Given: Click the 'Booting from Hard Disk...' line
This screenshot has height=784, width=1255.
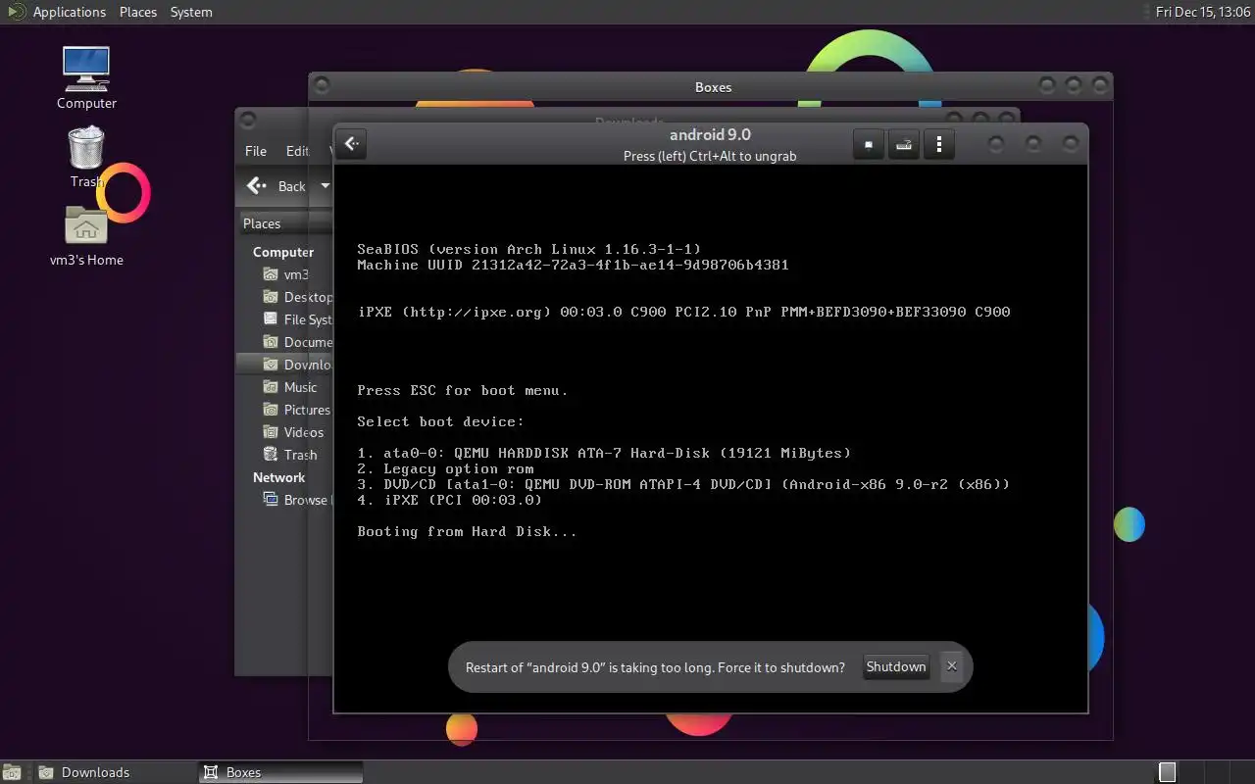Looking at the screenshot, I should pyautogui.click(x=467, y=531).
